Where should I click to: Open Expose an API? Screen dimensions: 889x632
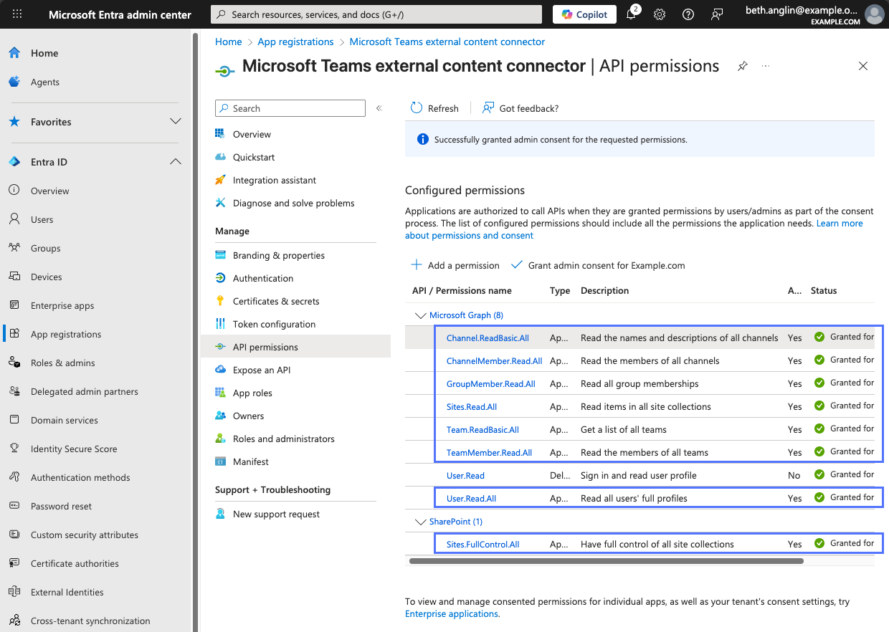262,370
